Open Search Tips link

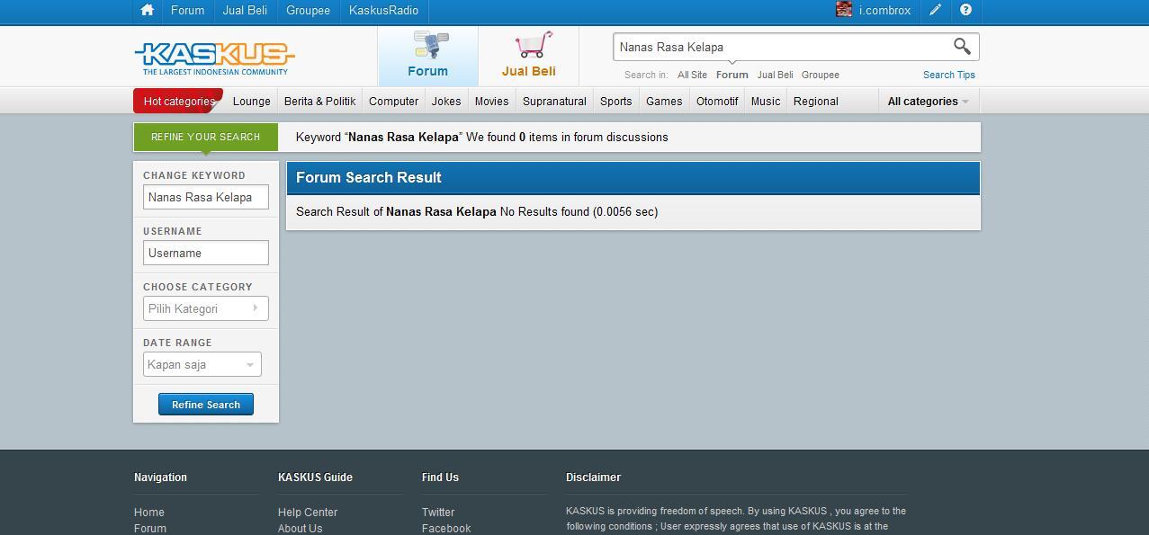click(x=948, y=75)
